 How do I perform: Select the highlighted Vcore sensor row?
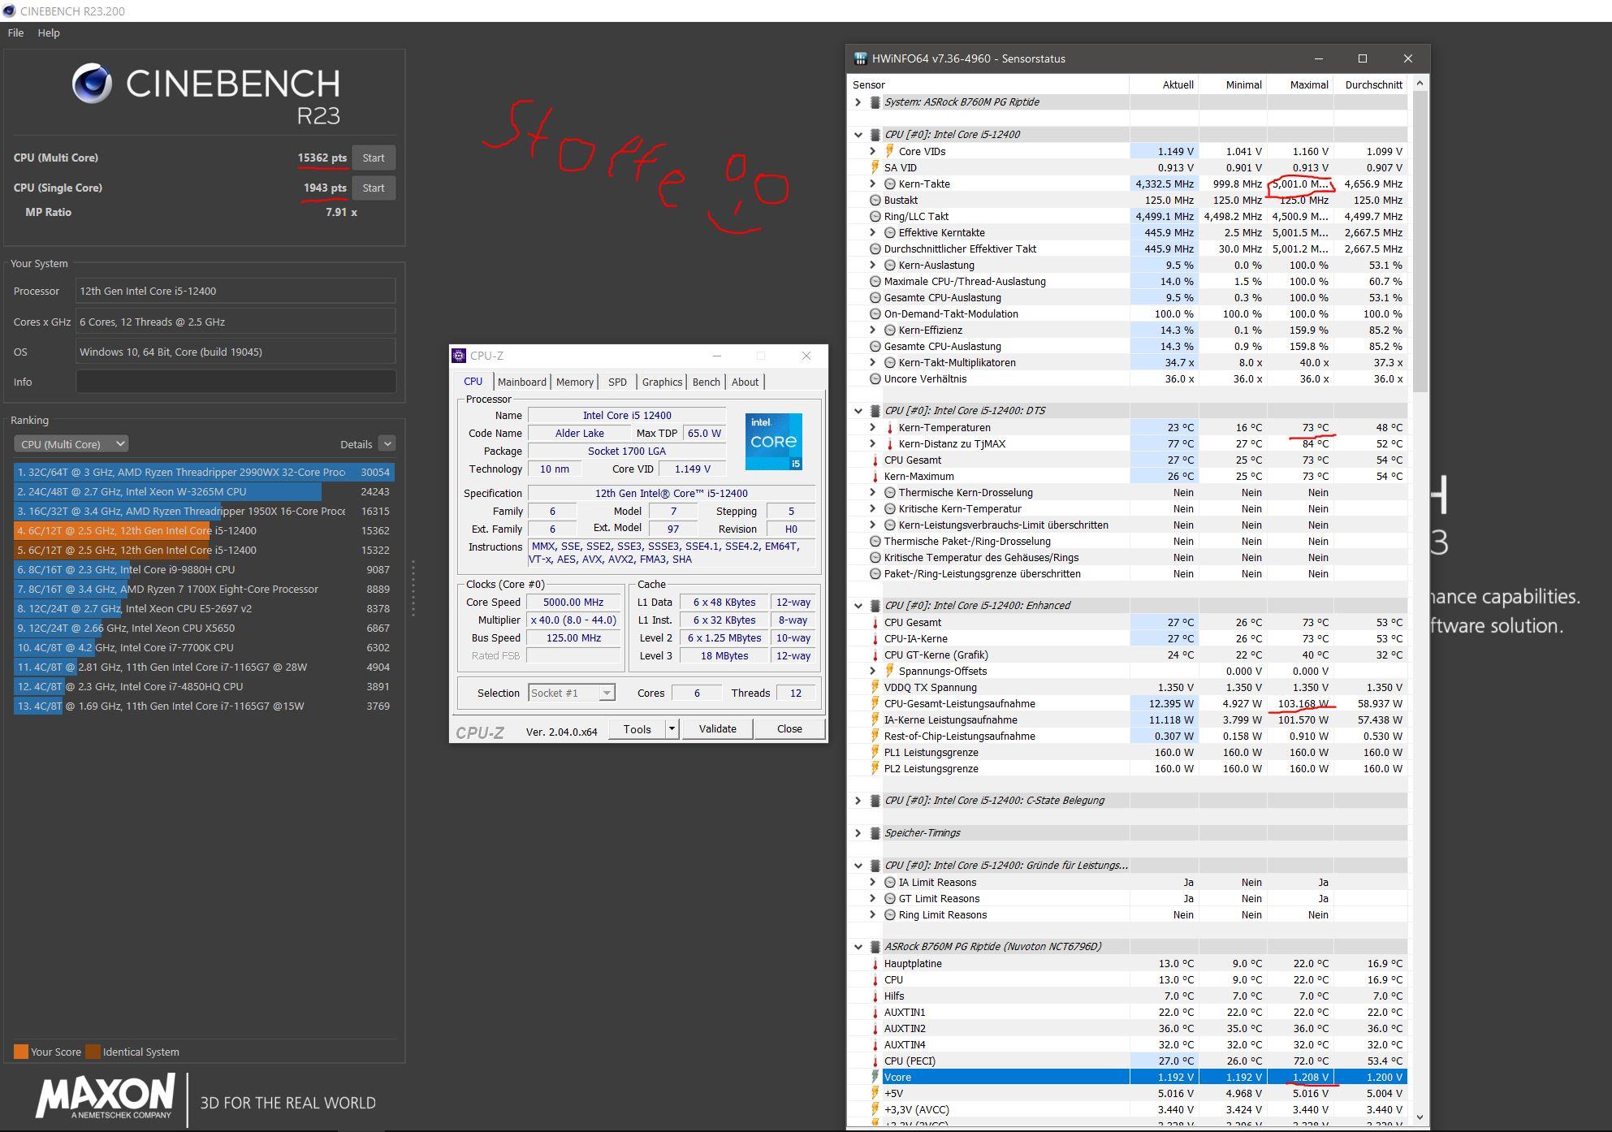1126,1077
